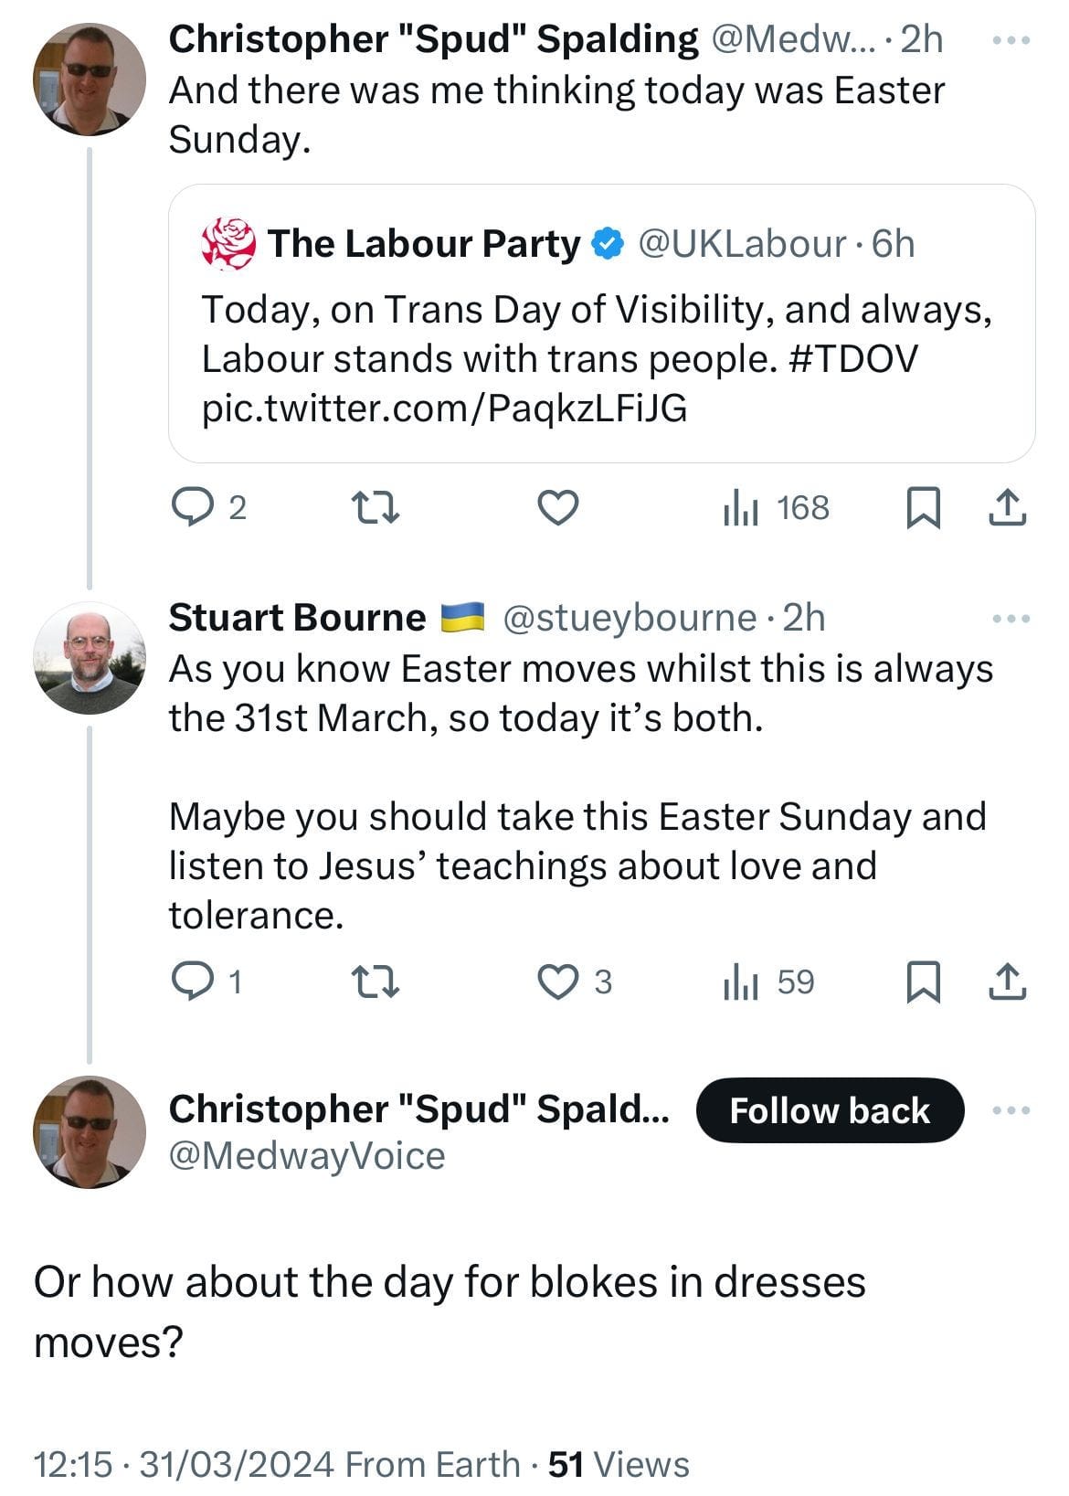Bookmark Spalding's quote tweet
The image size is (1069, 1496).
point(923,508)
